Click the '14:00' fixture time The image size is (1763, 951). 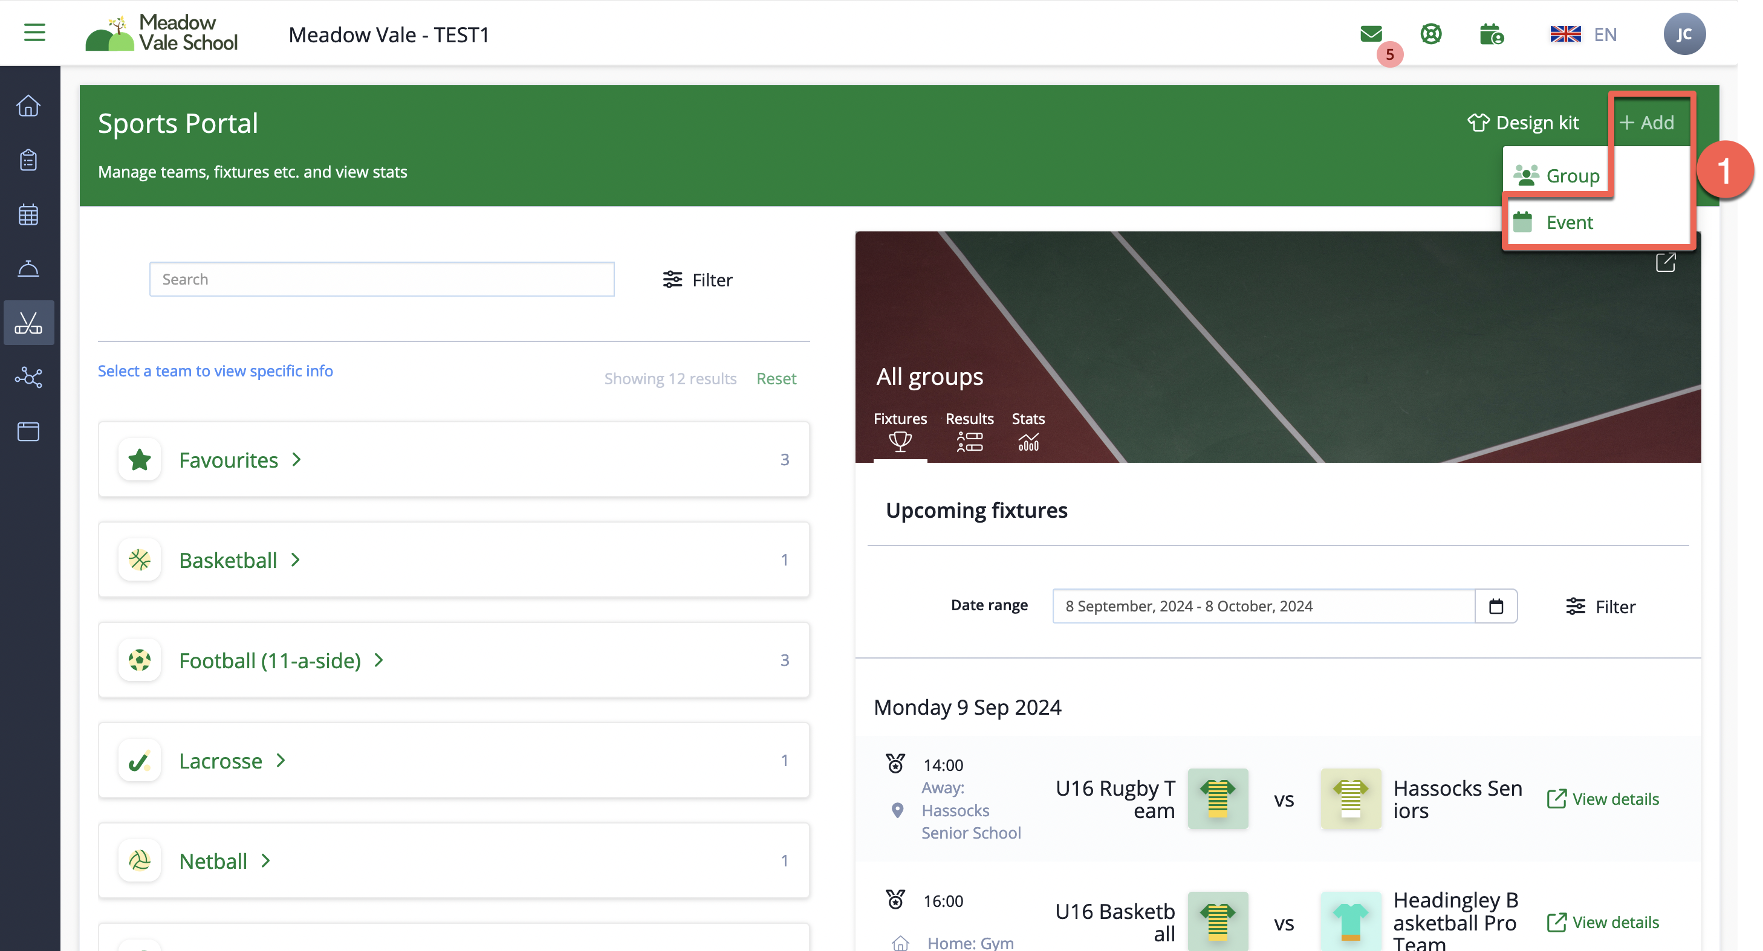pos(943,765)
